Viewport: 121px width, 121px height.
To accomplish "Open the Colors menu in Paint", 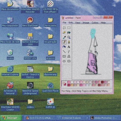I will tap(95, 22).
